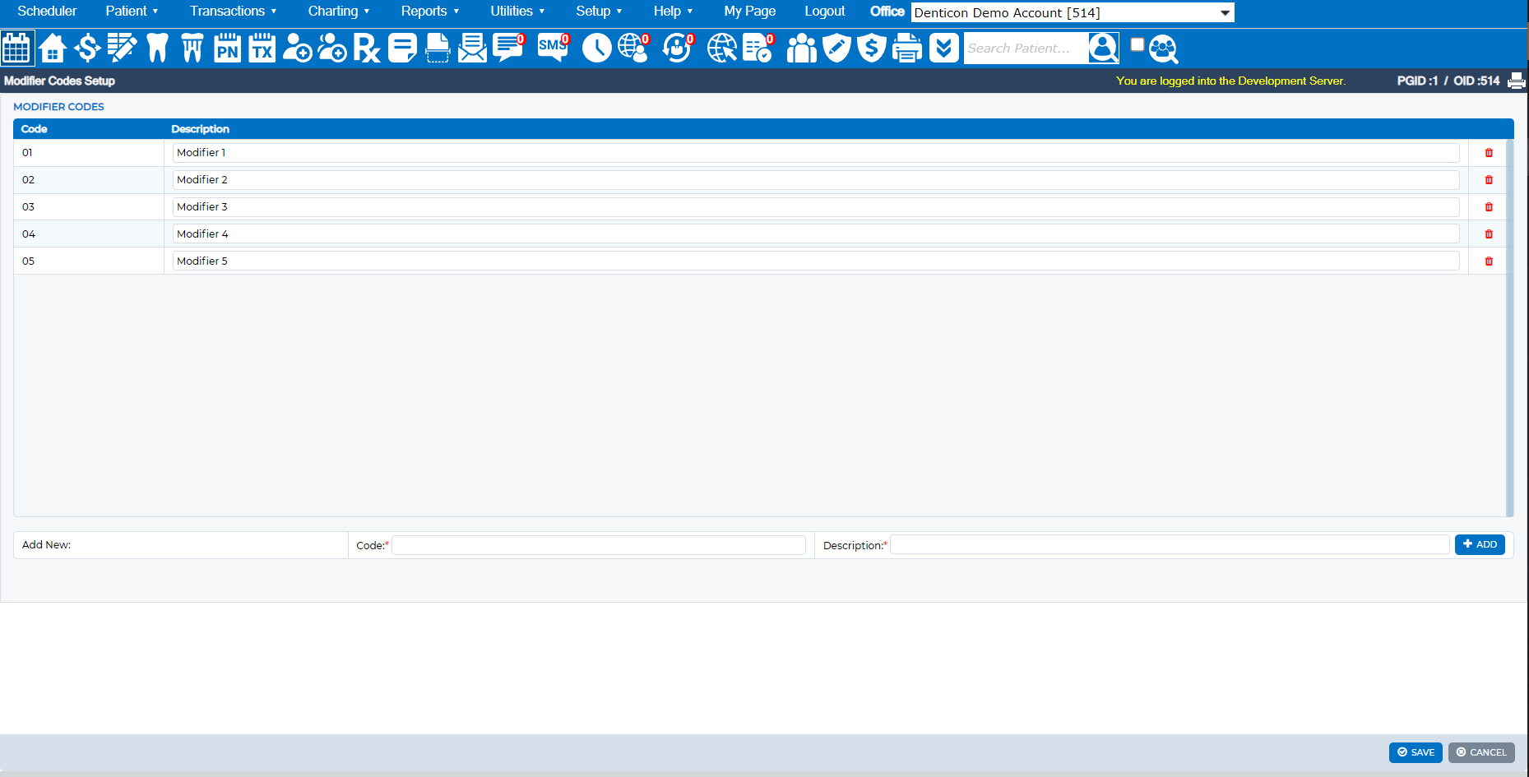Click the CANCEL button

point(1481,752)
